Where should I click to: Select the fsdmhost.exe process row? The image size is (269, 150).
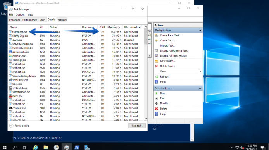pos(76,32)
